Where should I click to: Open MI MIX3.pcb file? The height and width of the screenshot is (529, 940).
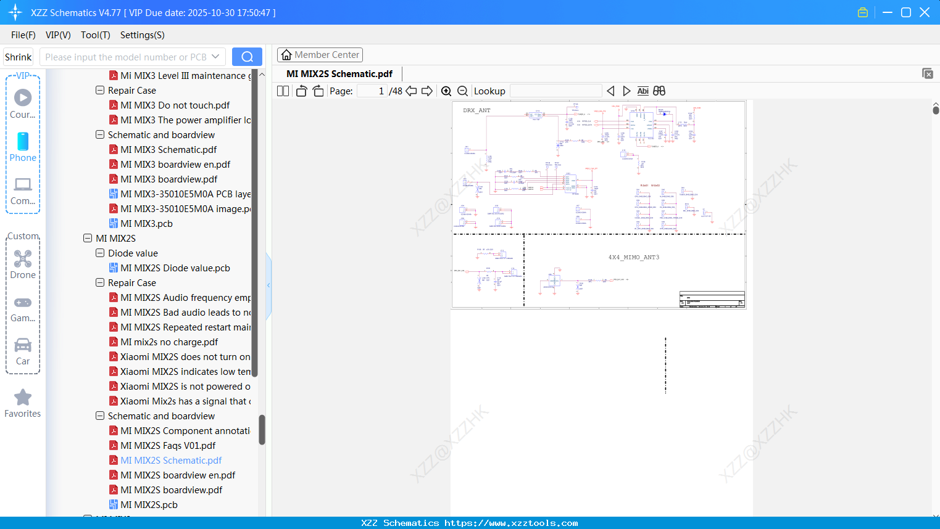(x=146, y=223)
